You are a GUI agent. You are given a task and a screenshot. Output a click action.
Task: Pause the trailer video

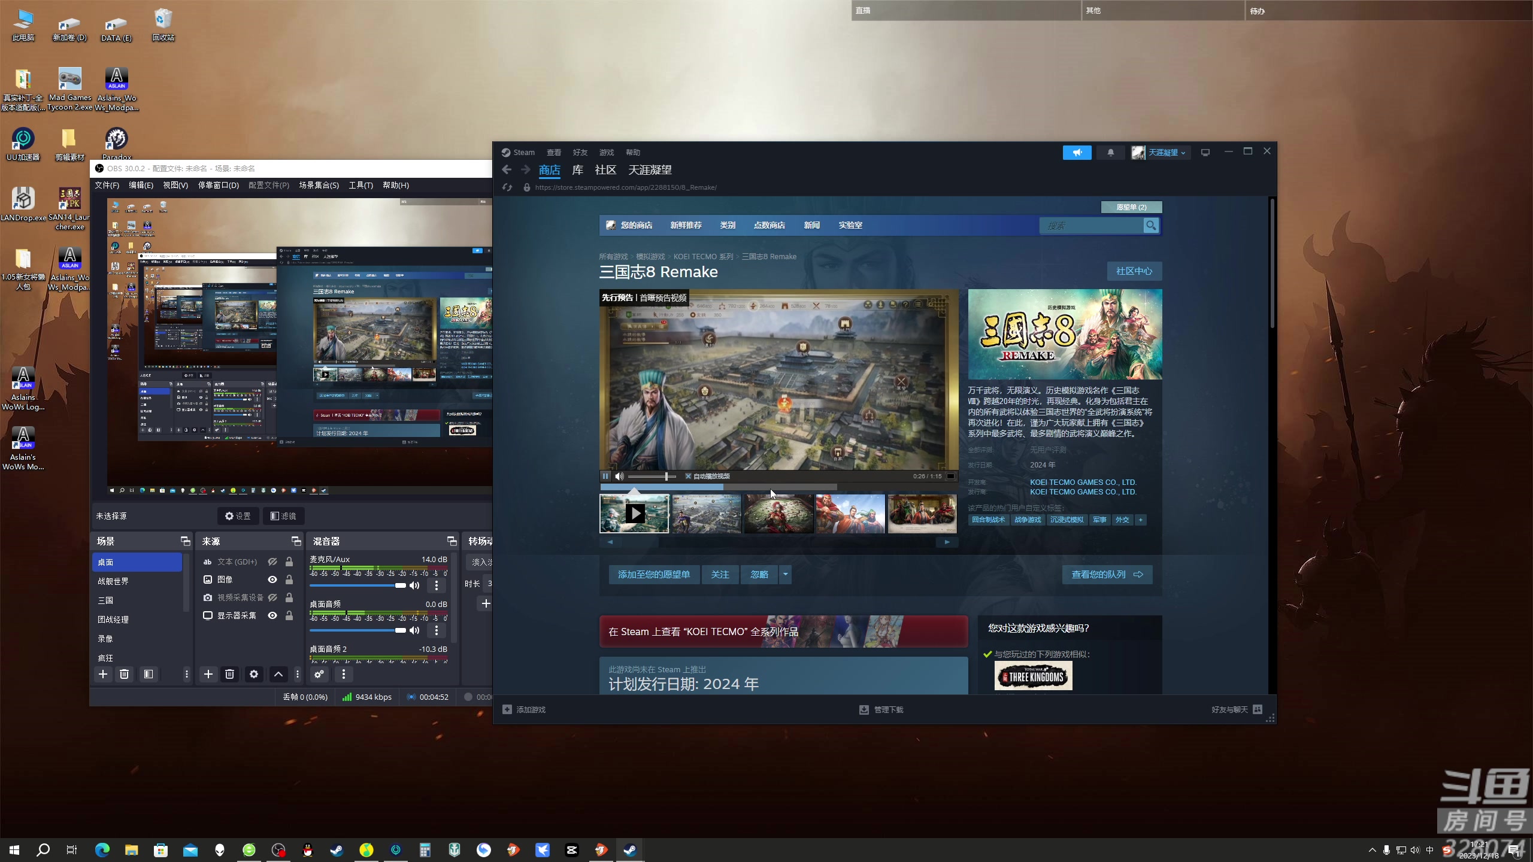click(605, 476)
